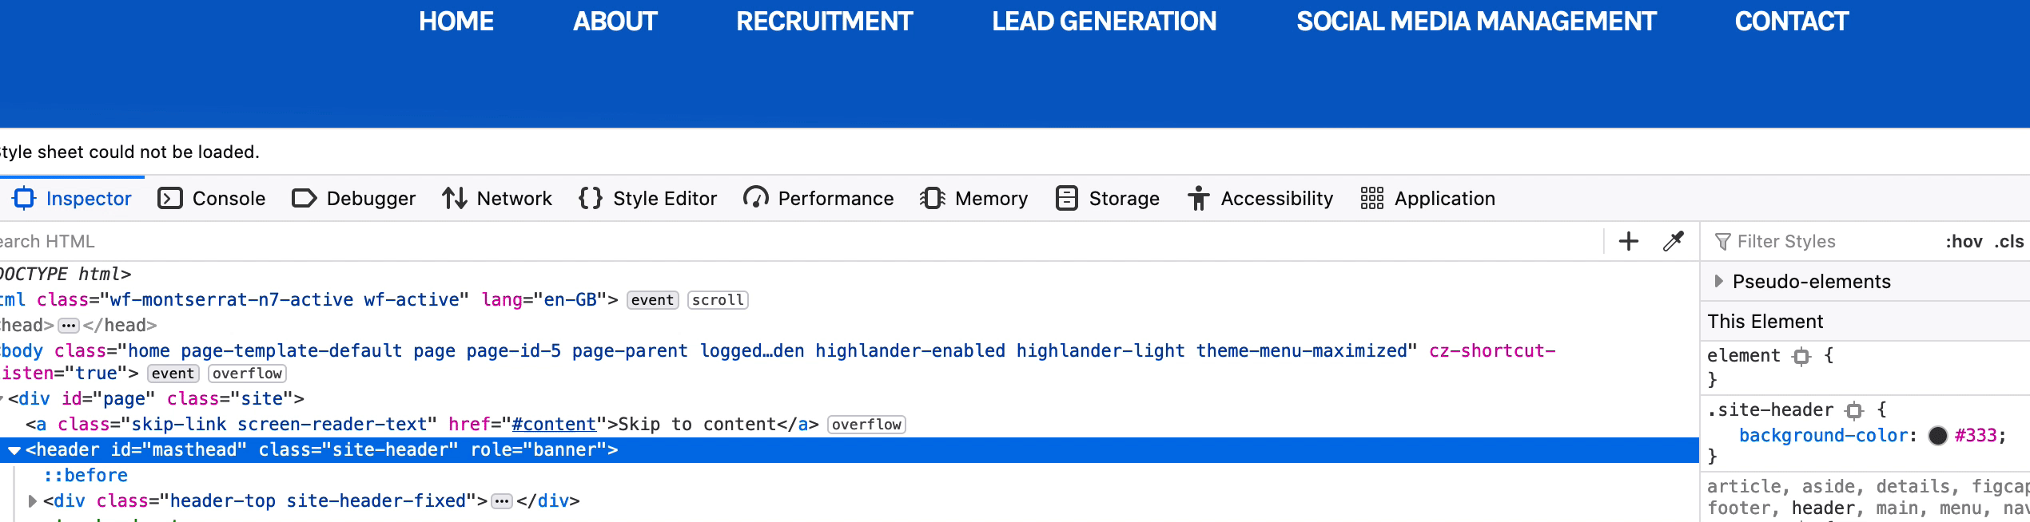Open the Debugger panel

[369, 199]
